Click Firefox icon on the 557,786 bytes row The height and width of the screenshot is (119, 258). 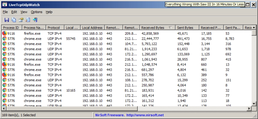click(5, 75)
